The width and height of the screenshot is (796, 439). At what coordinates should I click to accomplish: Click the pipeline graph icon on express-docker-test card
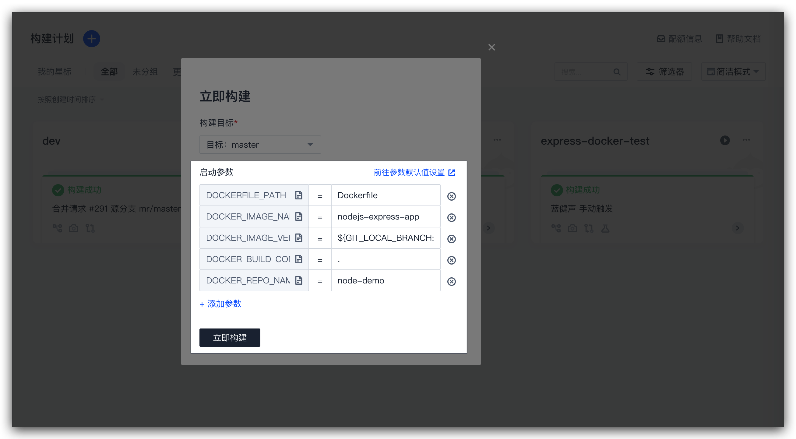point(556,228)
